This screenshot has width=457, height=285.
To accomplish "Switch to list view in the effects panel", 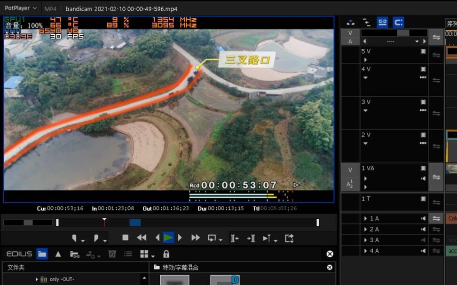I will [128, 254].
